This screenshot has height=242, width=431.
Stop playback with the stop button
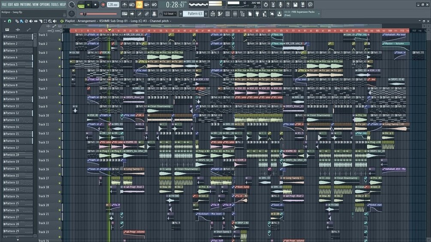tap(95, 5)
